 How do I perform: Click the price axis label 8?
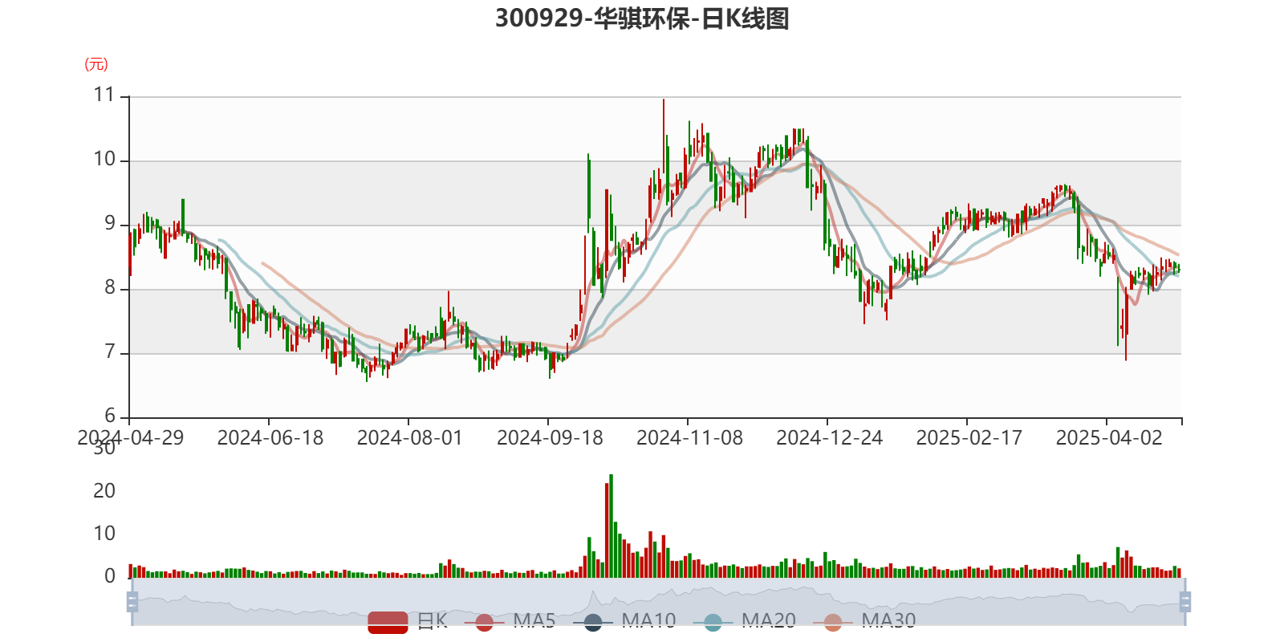tap(110, 288)
